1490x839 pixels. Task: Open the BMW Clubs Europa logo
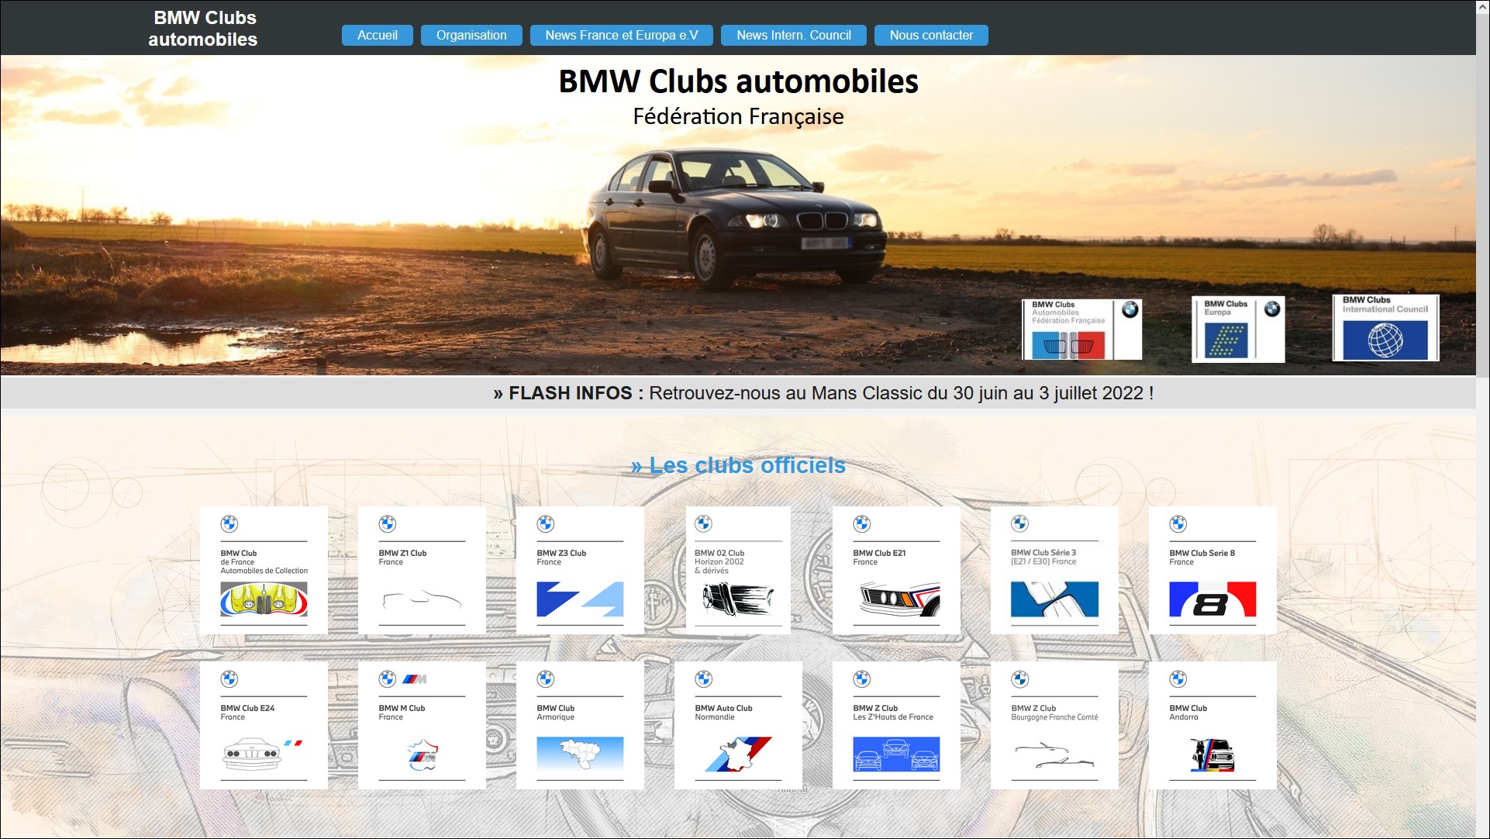pyautogui.click(x=1238, y=329)
